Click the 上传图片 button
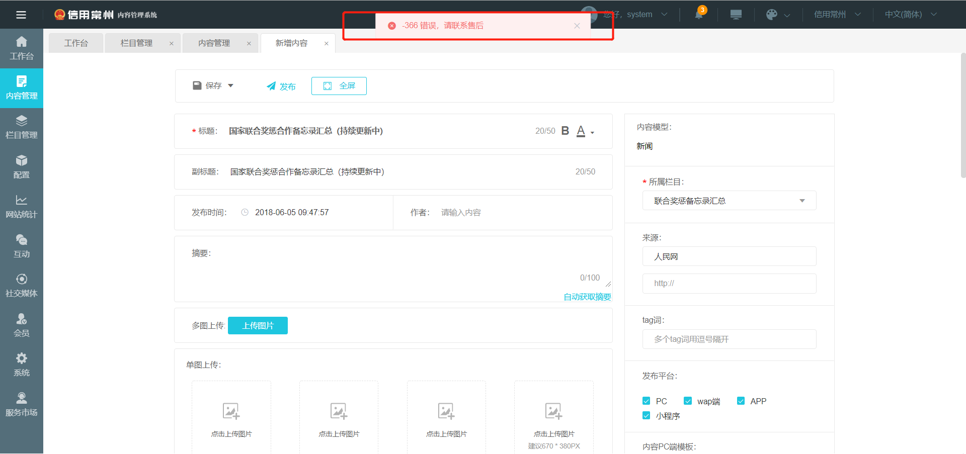This screenshot has height=454, width=966. tap(258, 325)
